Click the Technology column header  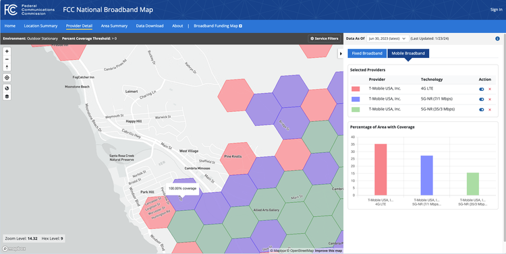coord(432,80)
